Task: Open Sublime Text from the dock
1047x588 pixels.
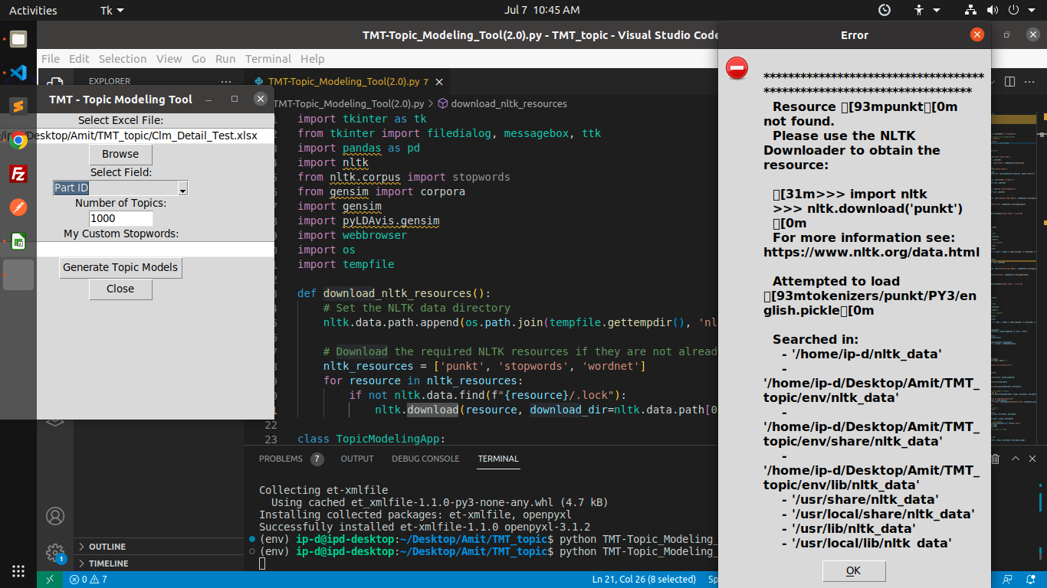Action: 18,106
